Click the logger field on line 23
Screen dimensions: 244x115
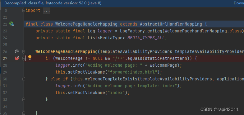click(105, 31)
